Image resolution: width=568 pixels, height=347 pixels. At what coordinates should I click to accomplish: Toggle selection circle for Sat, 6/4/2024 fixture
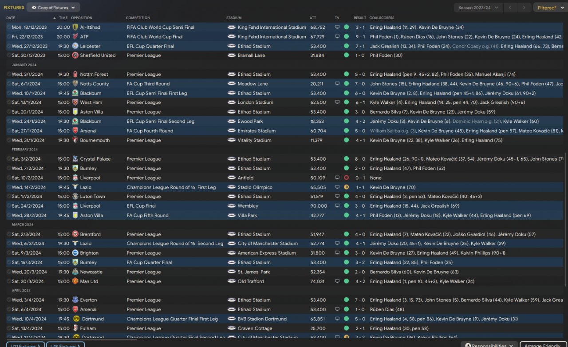9,310
